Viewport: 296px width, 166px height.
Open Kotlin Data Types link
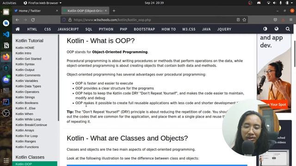(28, 86)
